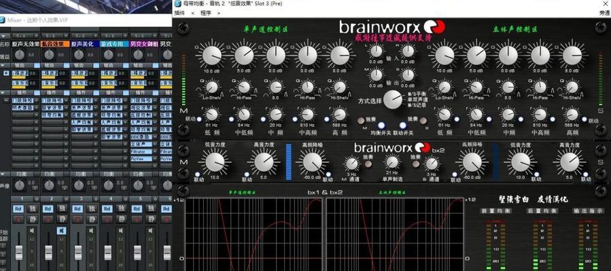Toggle the 联动开关 link LED switch
611x271 pixels.
point(402,125)
